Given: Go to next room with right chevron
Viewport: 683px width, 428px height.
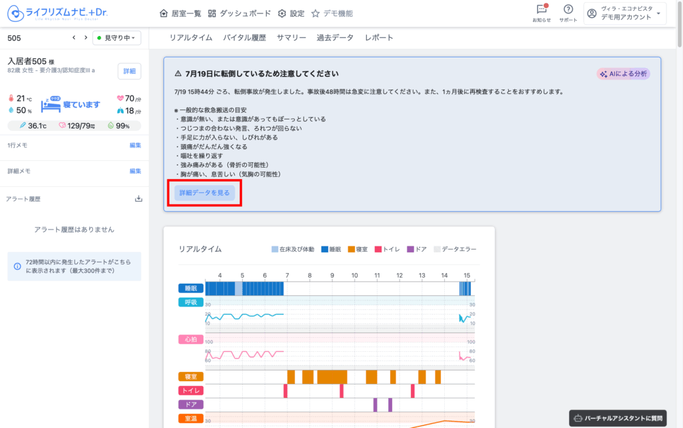Looking at the screenshot, I should click(86, 37).
